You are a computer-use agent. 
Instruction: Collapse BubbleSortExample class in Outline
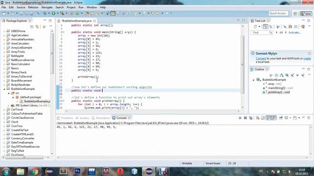coord(253,80)
